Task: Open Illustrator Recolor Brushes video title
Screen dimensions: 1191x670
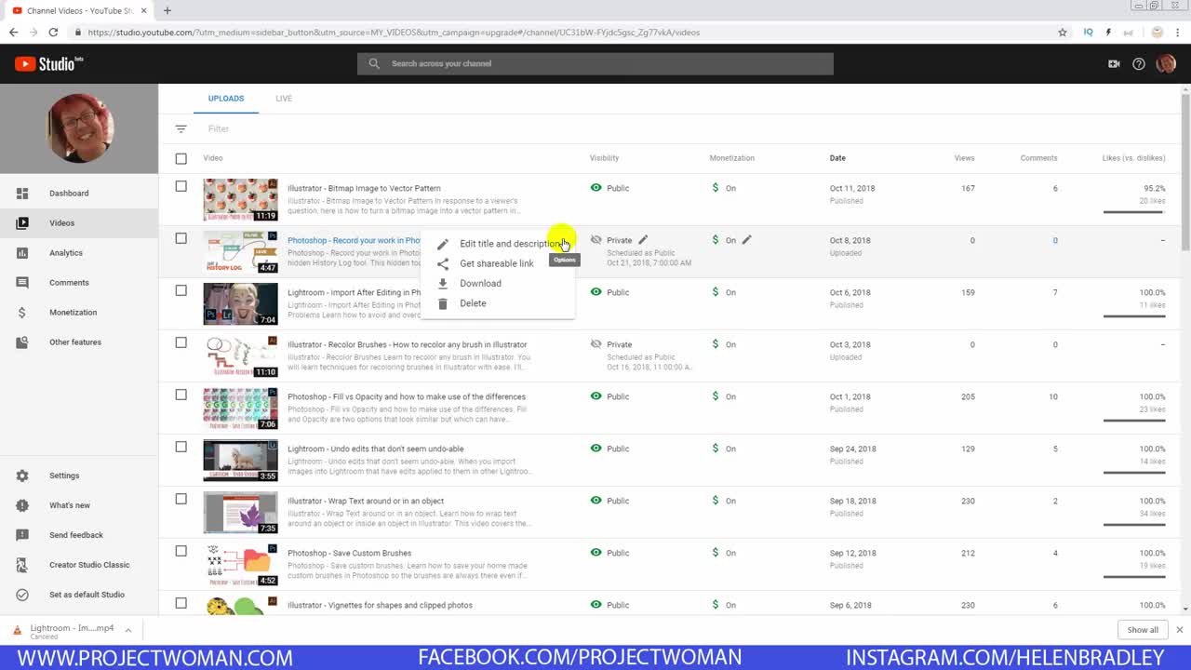Action: tap(407, 344)
